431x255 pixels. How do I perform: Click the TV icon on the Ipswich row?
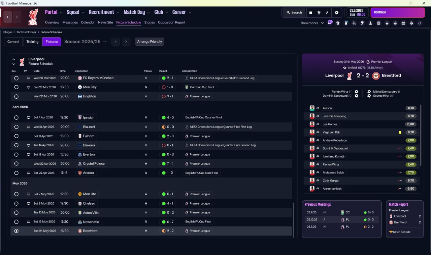pyautogui.click(x=29, y=118)
